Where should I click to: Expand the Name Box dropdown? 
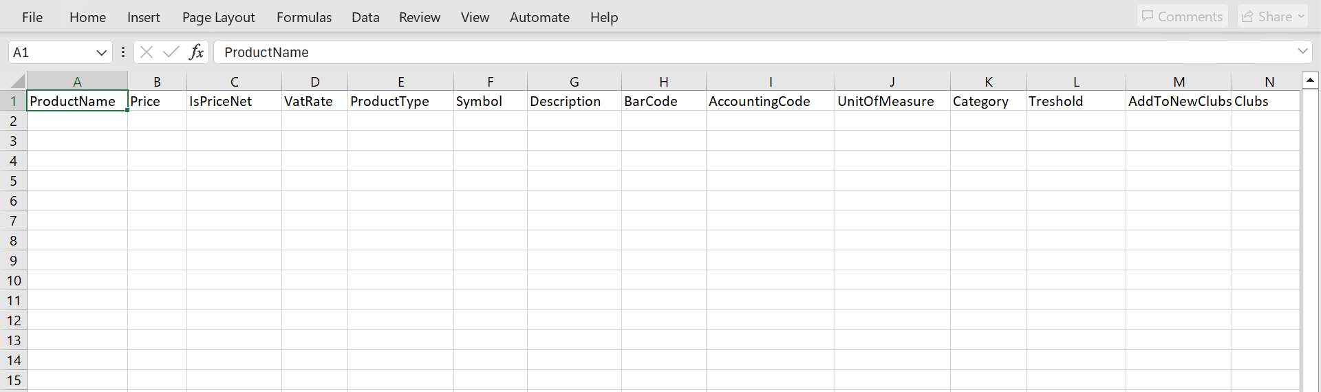pos(101,52)
